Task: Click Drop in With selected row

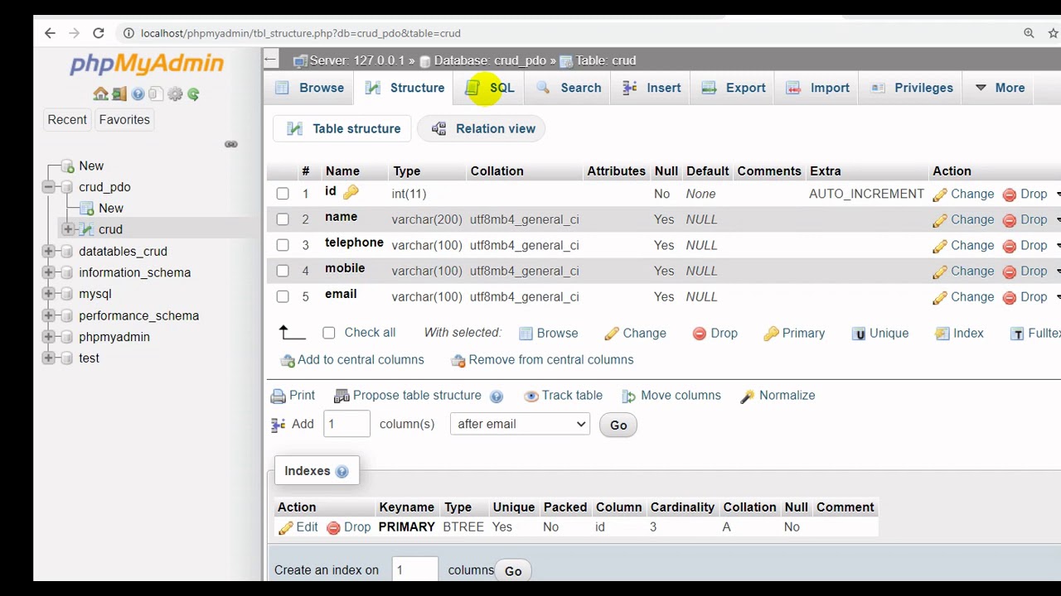Action: pyautogui.click(x=715, y=333)
